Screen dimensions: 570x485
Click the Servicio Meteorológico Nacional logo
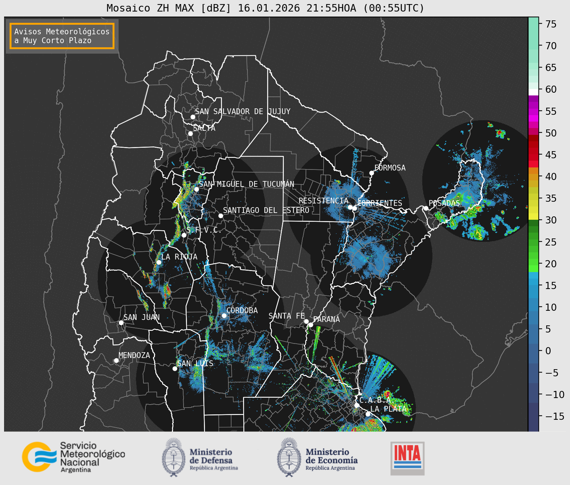click(x=74, y=457)
